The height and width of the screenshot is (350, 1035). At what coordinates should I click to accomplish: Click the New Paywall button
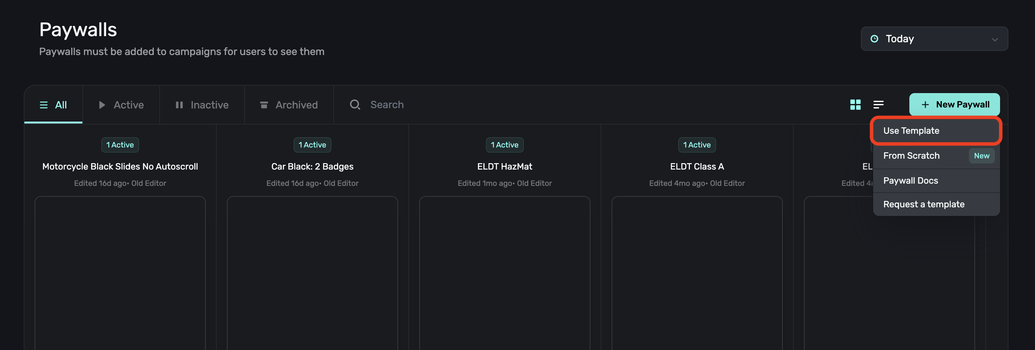click(x=954, y=105)
